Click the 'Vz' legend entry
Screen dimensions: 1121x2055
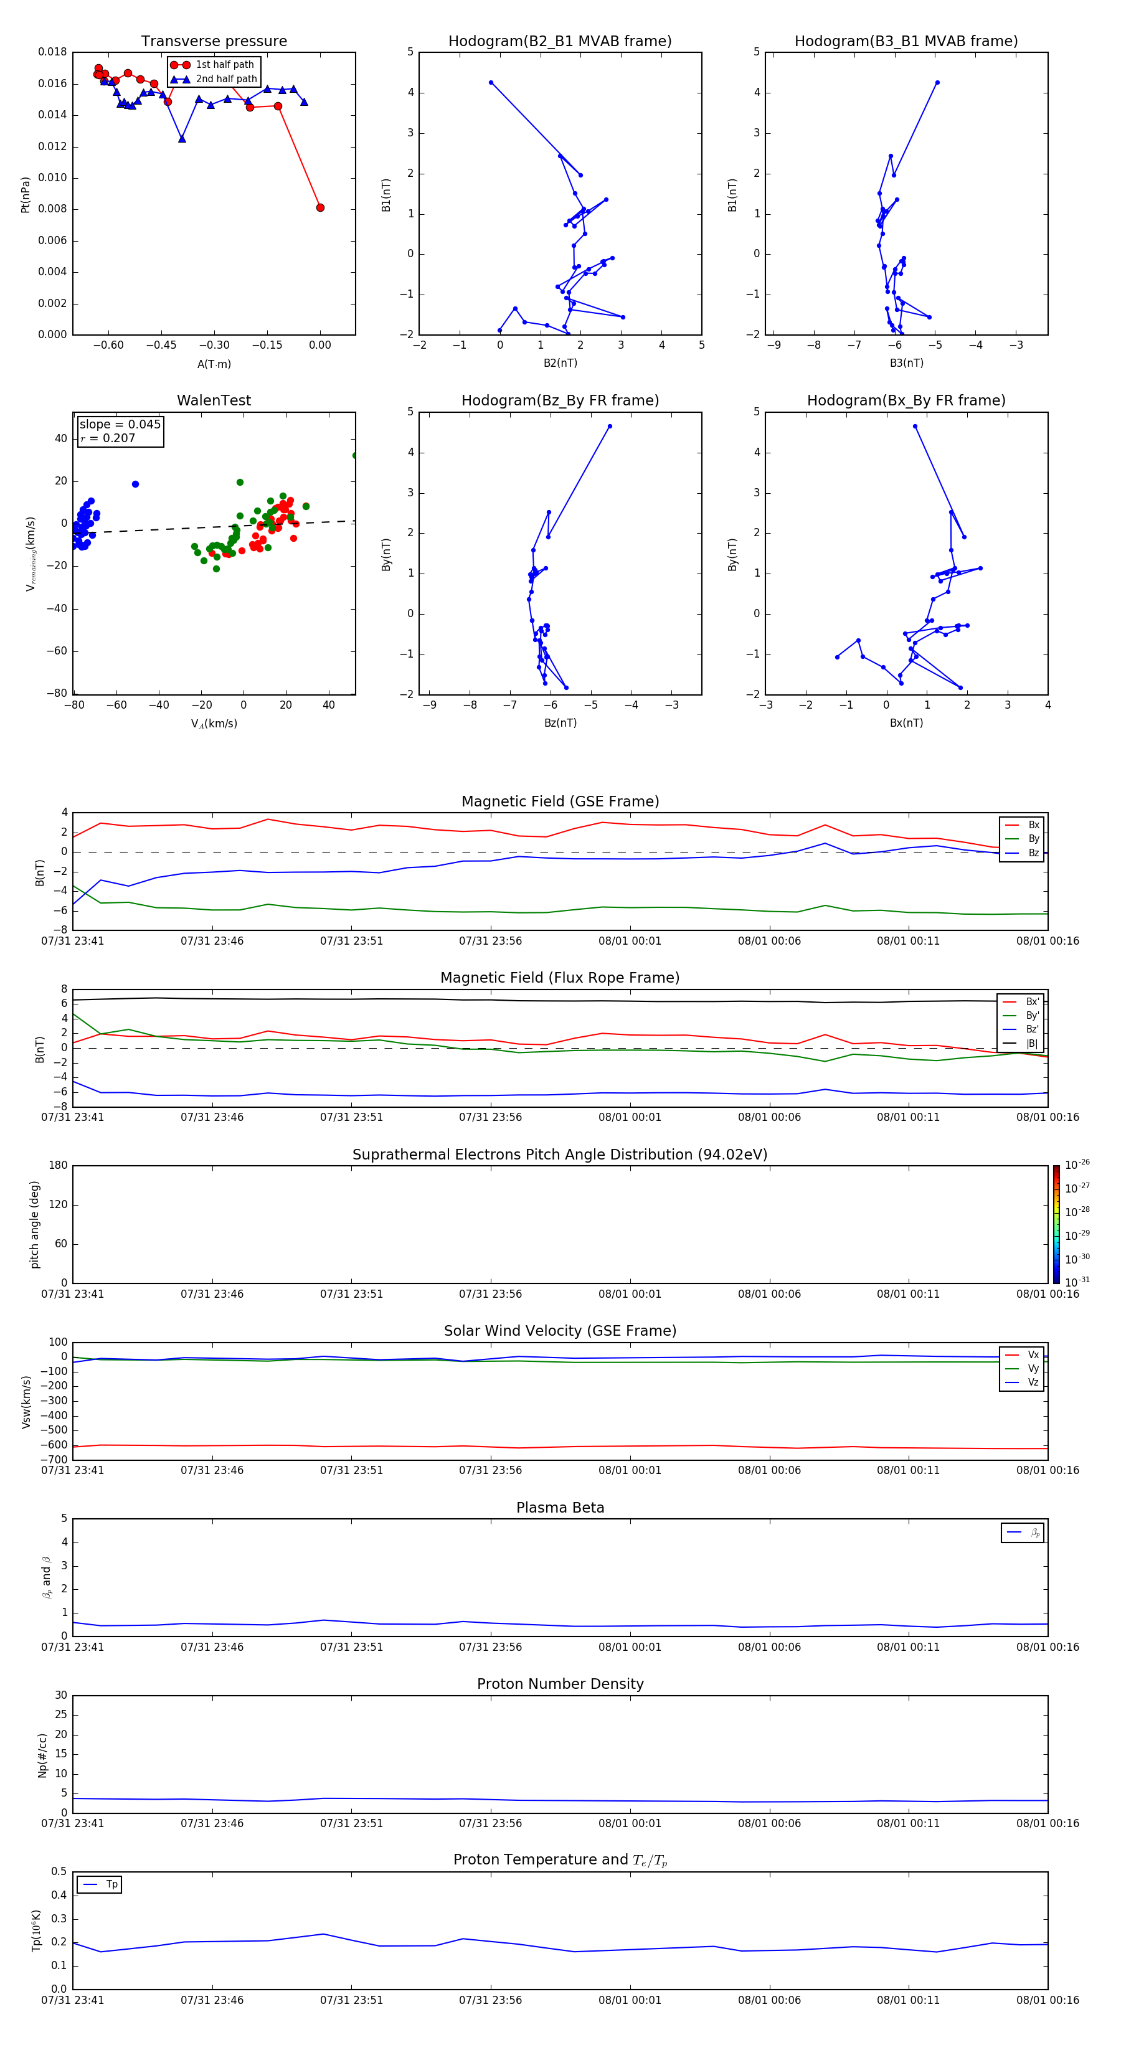pyautogui.click(x=1022, y=1382)
